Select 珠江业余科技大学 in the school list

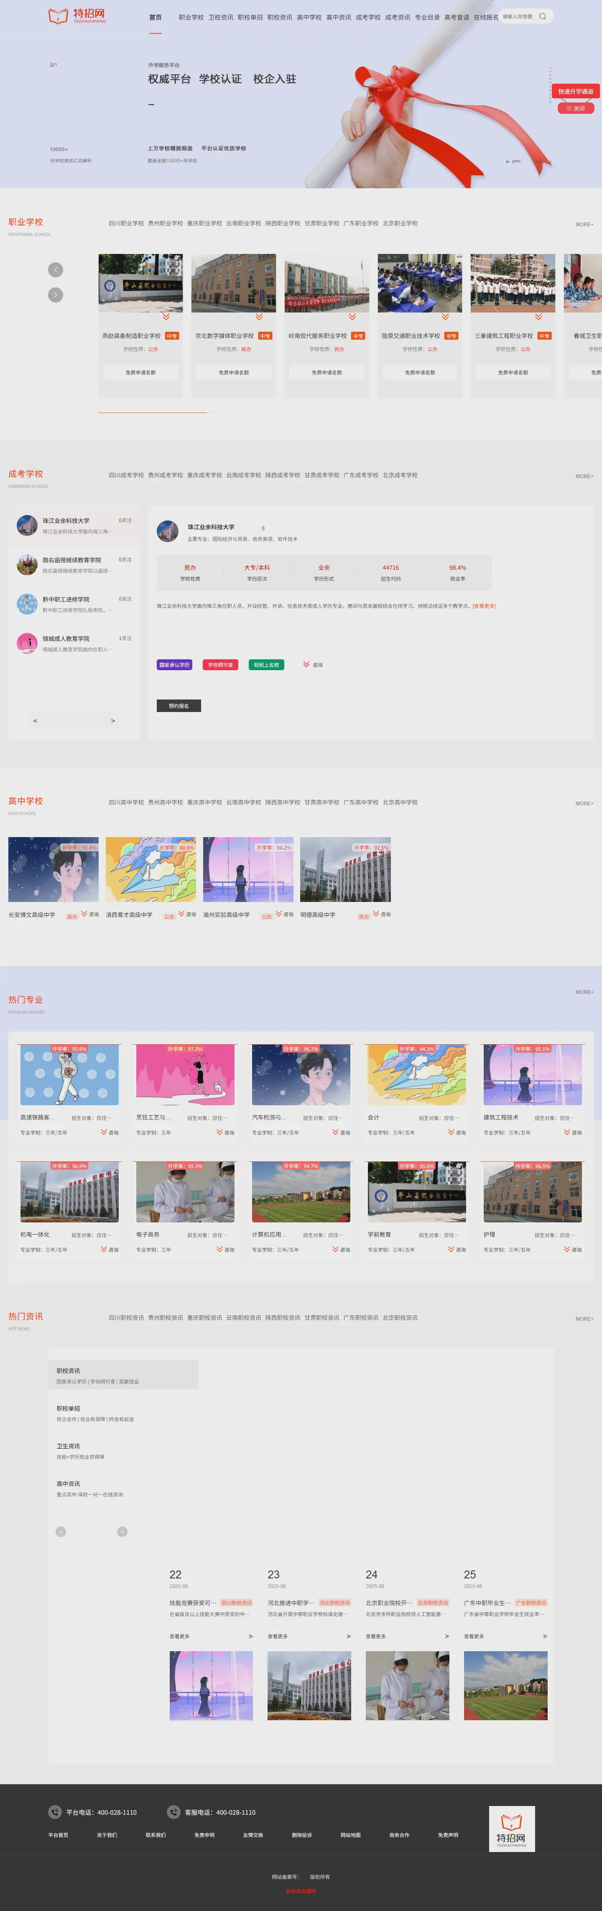pyautogui.click(x=74, y=525)
